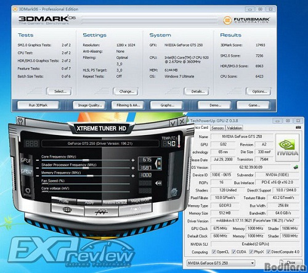This screenshot has width=308, height=273.
Task: Increase core frequency with plus button
Action: pyautogui.click(x=133, y=160)
